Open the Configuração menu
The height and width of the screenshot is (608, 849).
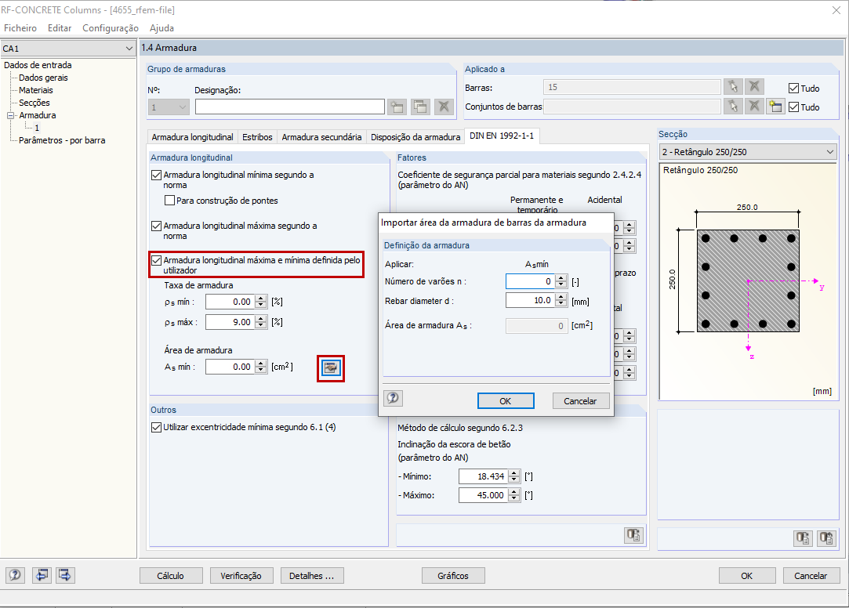pos(110,27)
